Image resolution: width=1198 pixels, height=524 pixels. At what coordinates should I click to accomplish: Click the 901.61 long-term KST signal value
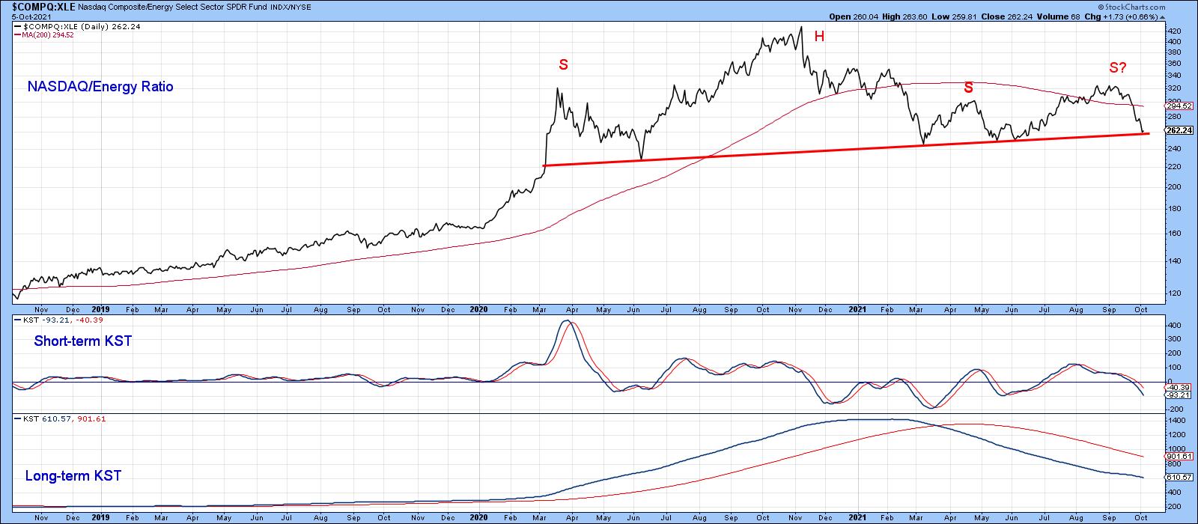tap(1179, 456)
